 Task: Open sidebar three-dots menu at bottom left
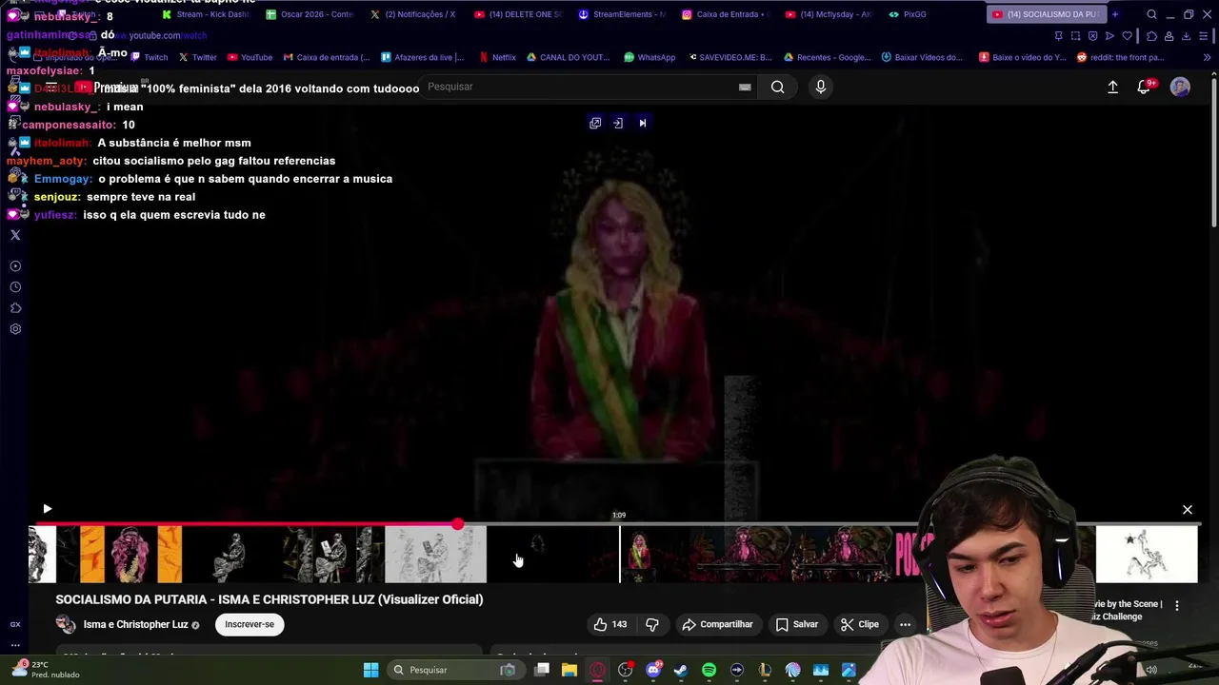click(15, 645)
